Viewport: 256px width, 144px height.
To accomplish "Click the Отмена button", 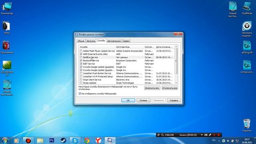I will pyautogui.click(x=143, y=100).
